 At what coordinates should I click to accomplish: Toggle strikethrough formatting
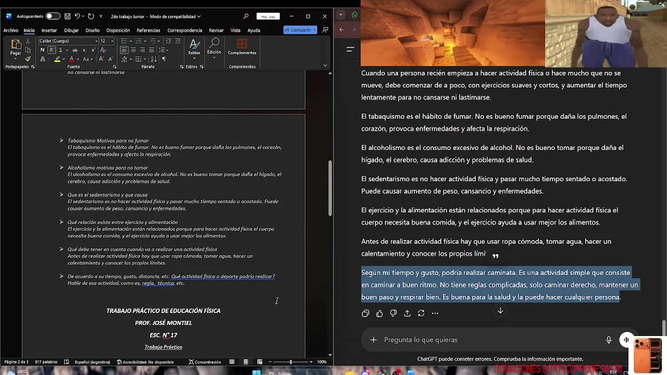[x=75, y=50]
